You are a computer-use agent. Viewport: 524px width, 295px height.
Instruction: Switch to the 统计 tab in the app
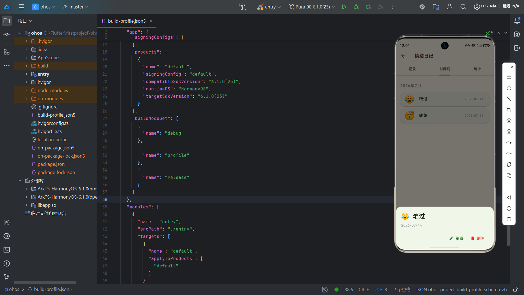pos(477,69)
